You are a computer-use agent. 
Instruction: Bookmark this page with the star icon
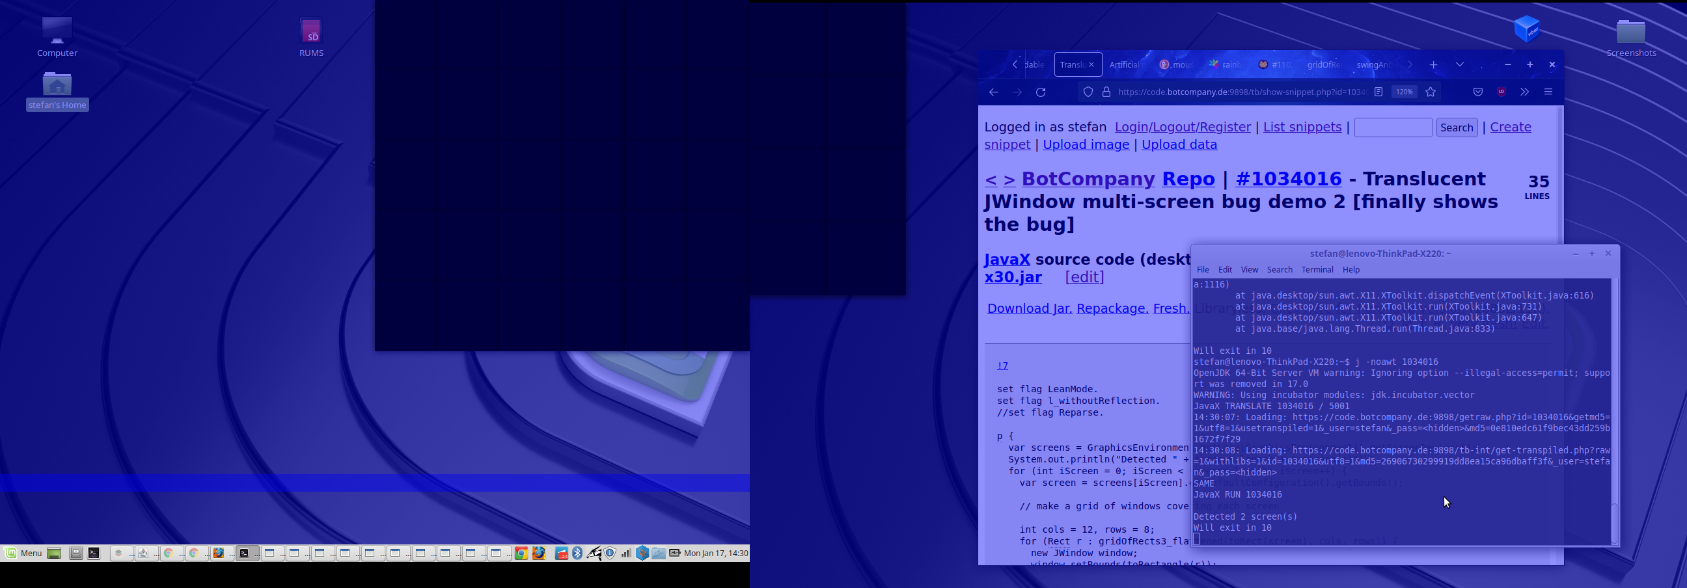click(1431, 92)
